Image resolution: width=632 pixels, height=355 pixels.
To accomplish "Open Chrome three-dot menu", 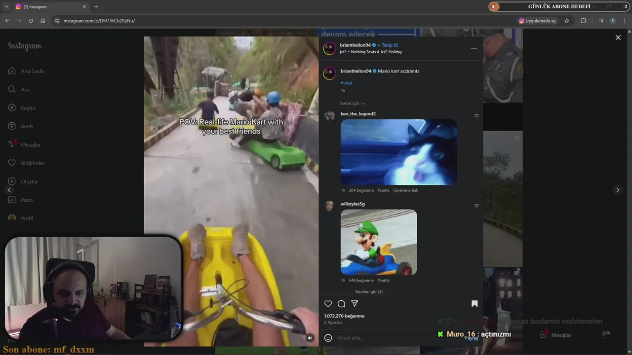I will coord(625,21).
